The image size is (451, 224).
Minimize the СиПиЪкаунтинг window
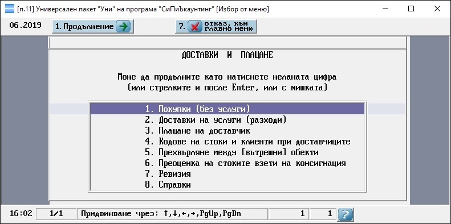(386, 9)
